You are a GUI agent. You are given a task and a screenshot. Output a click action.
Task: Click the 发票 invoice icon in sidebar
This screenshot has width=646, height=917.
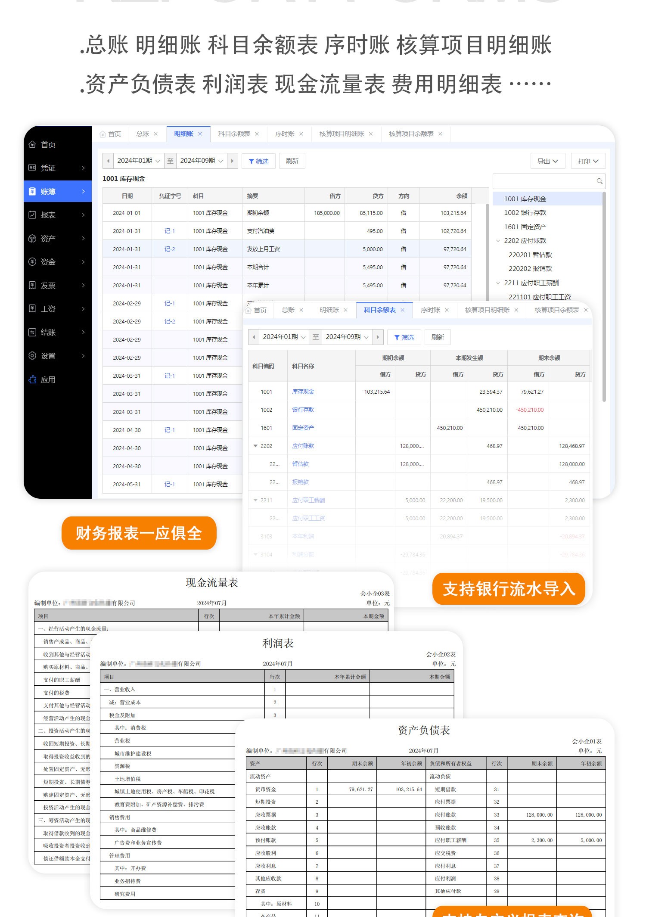[32, 286]
